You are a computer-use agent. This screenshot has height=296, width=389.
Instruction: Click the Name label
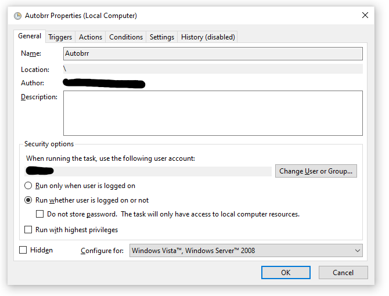[x=31, y=53]
